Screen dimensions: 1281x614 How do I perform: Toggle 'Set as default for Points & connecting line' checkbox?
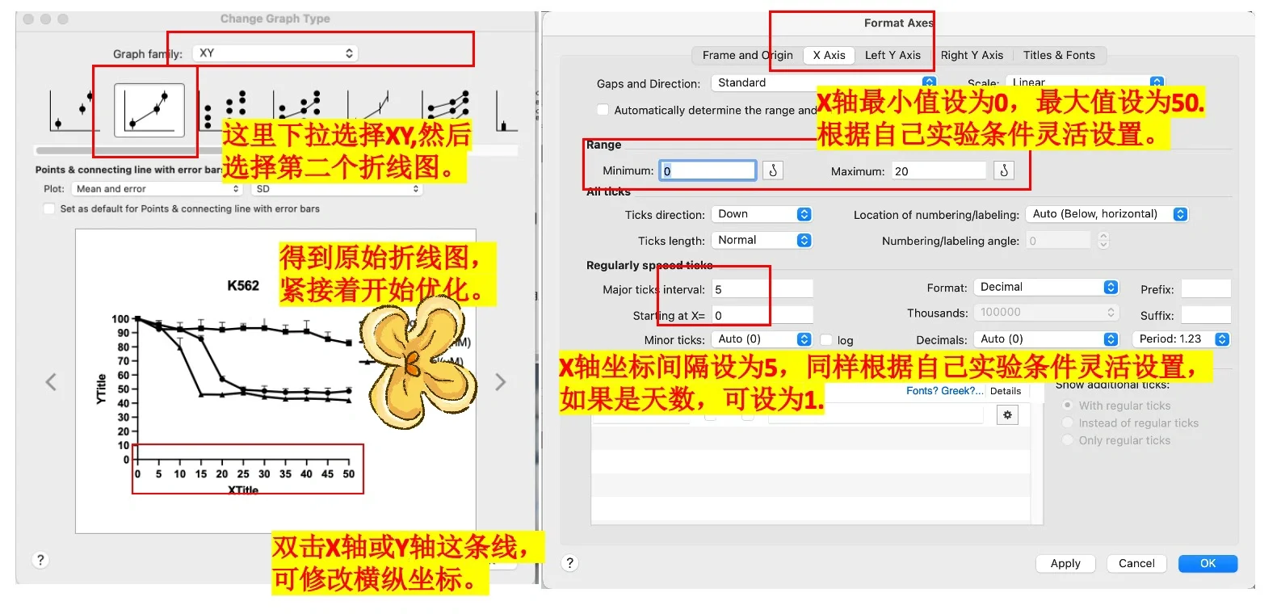[49, 208]
